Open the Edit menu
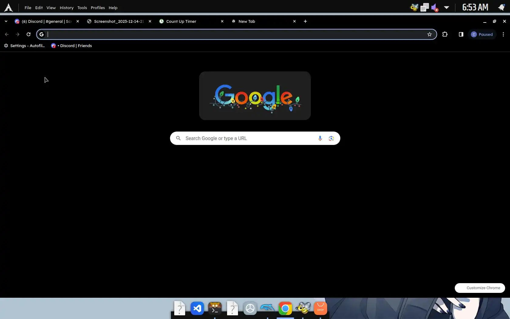The height and width of the screenshot is (319, 510). 39,8
